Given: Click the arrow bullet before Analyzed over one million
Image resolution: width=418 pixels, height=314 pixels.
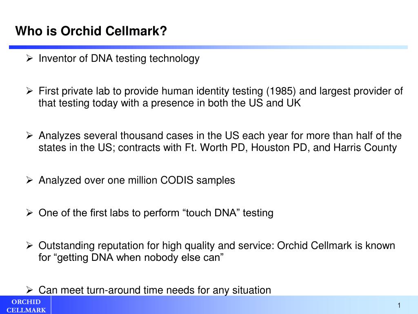Looking at the screenshot, I should [x=29, y=180].
